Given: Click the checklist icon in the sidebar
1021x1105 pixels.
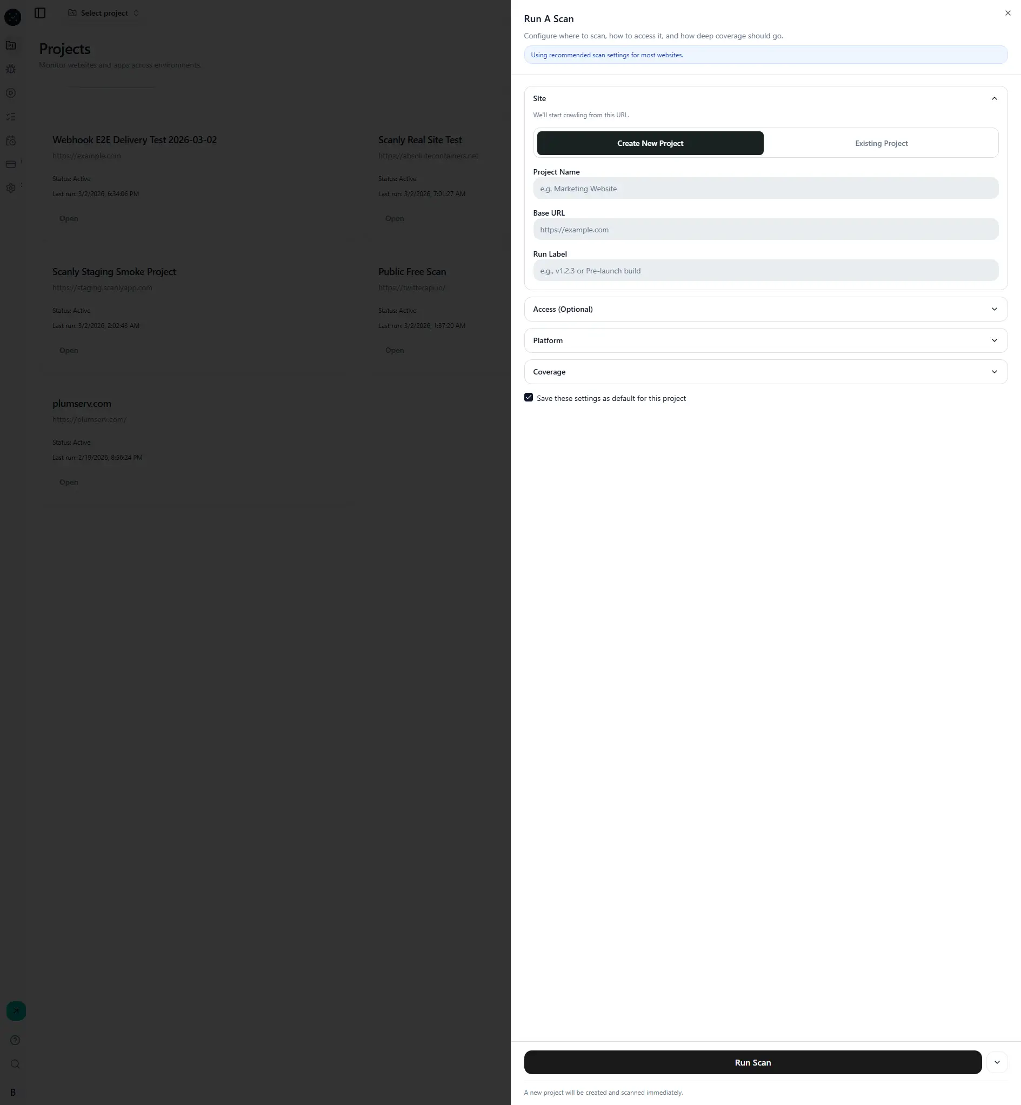Looking at the screenshot, I should tap(11, 117).
